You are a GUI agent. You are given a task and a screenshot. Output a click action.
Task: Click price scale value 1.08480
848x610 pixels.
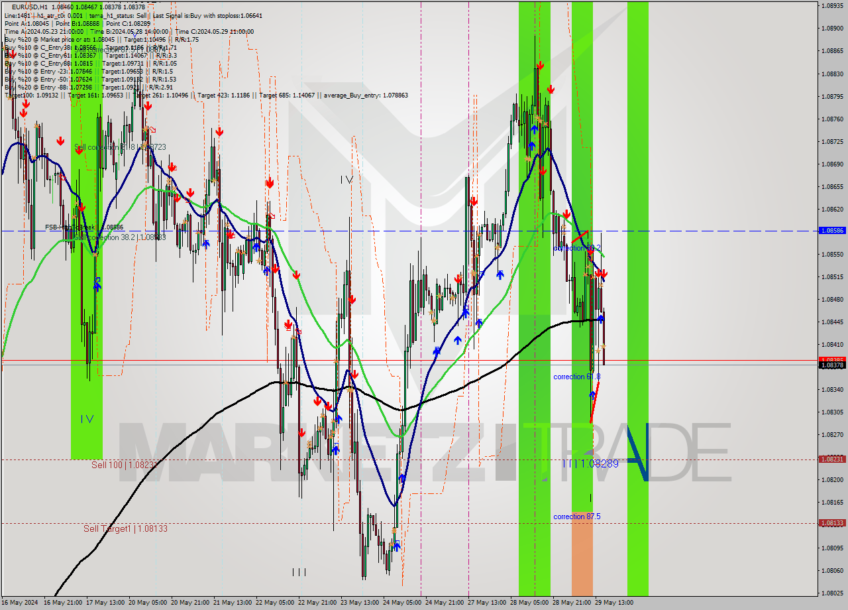click(x=832, y=300)
